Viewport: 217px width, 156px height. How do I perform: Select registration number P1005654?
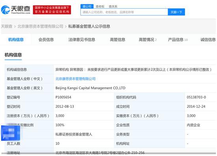(x=63, y=97)
